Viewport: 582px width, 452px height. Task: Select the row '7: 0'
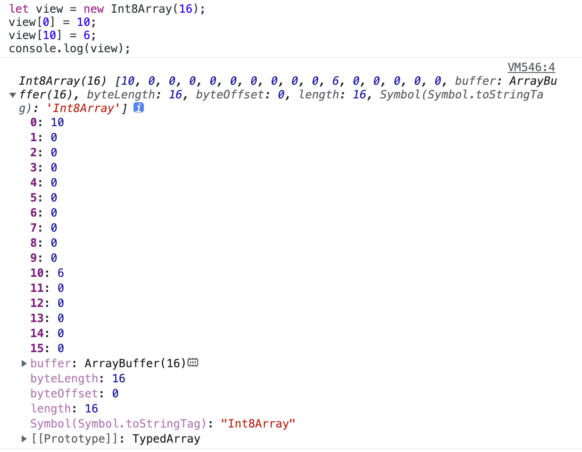[x=44, y=228]
